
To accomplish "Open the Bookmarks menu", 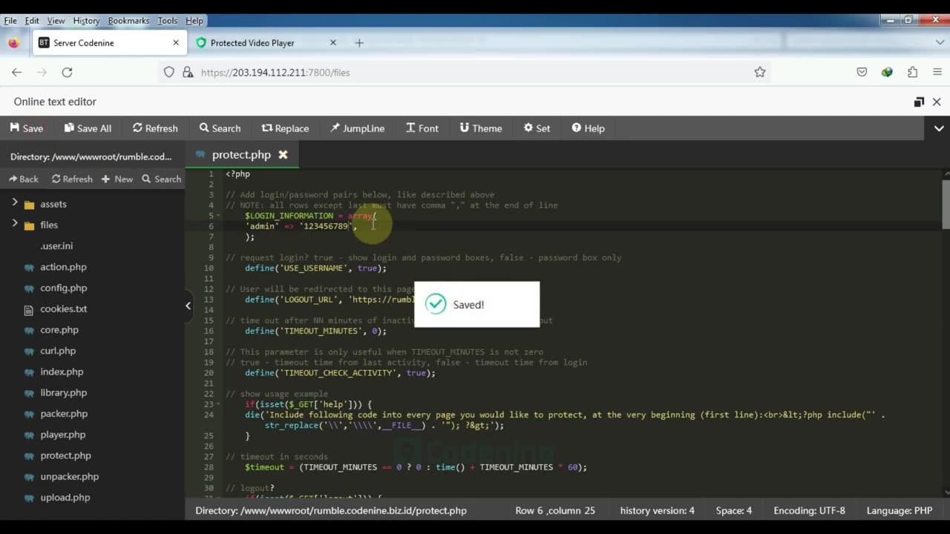I will click(x=128, y=21).
